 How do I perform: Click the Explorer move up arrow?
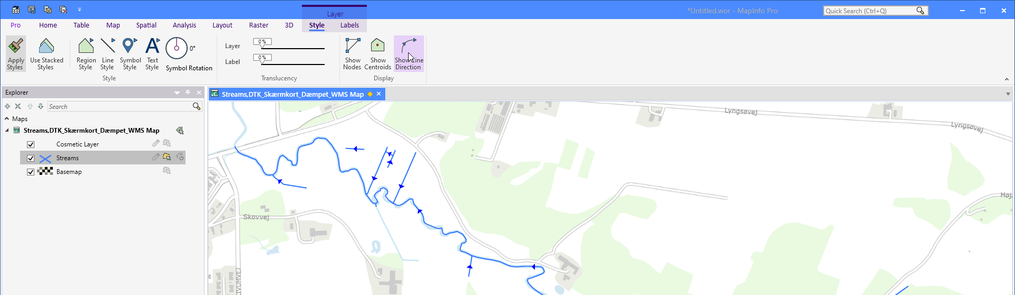[30, 106]
